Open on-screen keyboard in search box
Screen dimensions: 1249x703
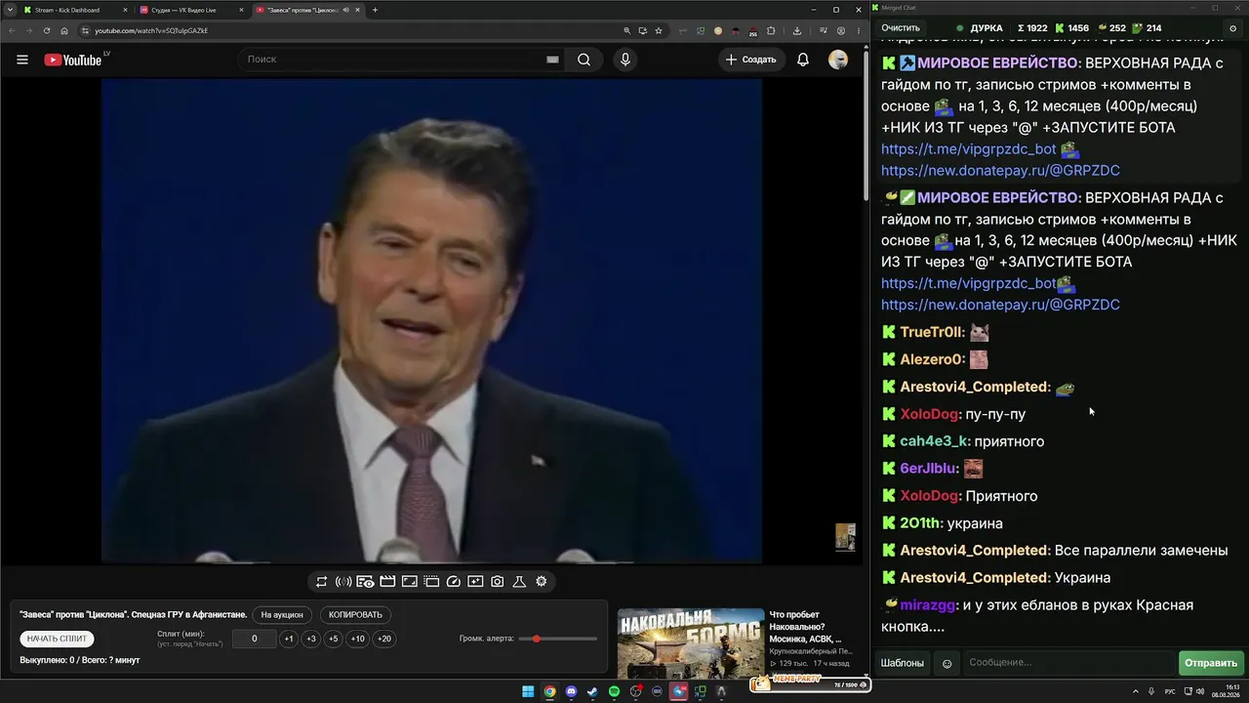pos(552,60)
